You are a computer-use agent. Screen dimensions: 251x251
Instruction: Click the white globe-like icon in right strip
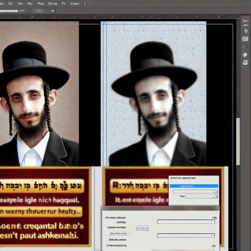pyautogui.click(x=245, y=55)
